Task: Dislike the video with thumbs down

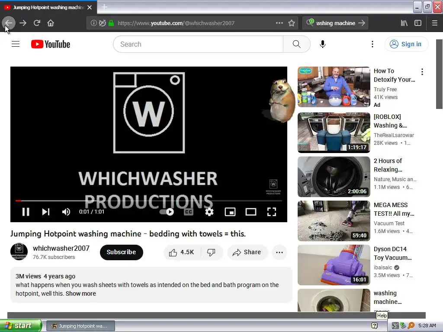Action: (211, 252)
